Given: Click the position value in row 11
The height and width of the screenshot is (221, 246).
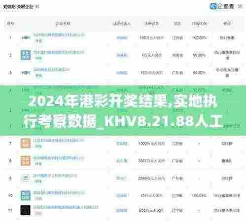Looking at the screenshot, I should (227, 211).
